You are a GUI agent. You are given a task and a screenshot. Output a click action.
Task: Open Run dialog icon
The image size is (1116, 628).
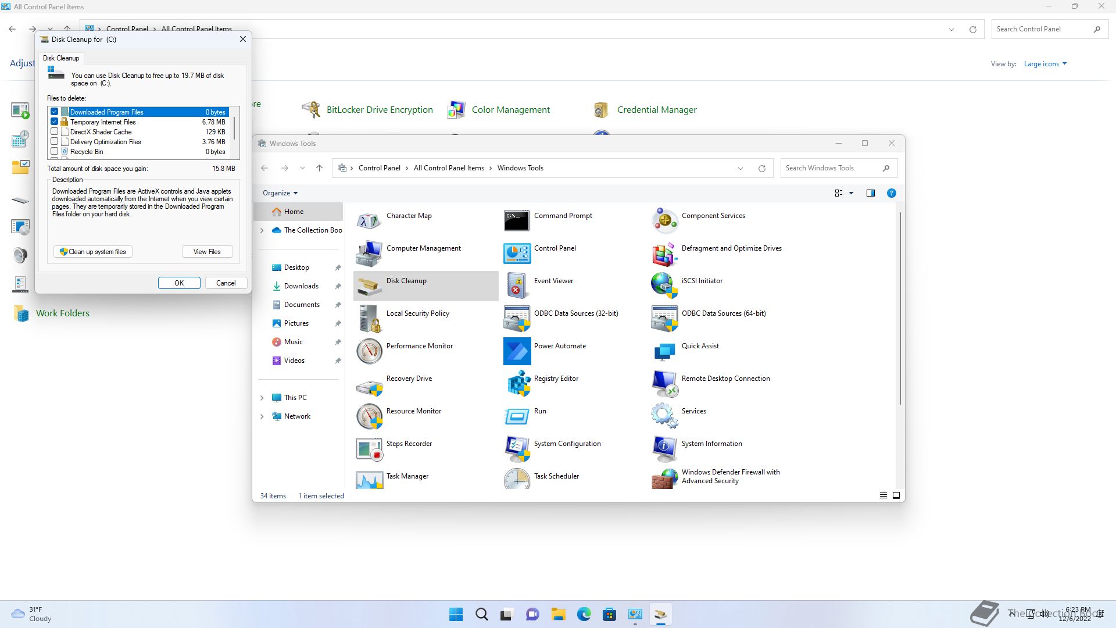pyautogui.click(x=516, y=416)
